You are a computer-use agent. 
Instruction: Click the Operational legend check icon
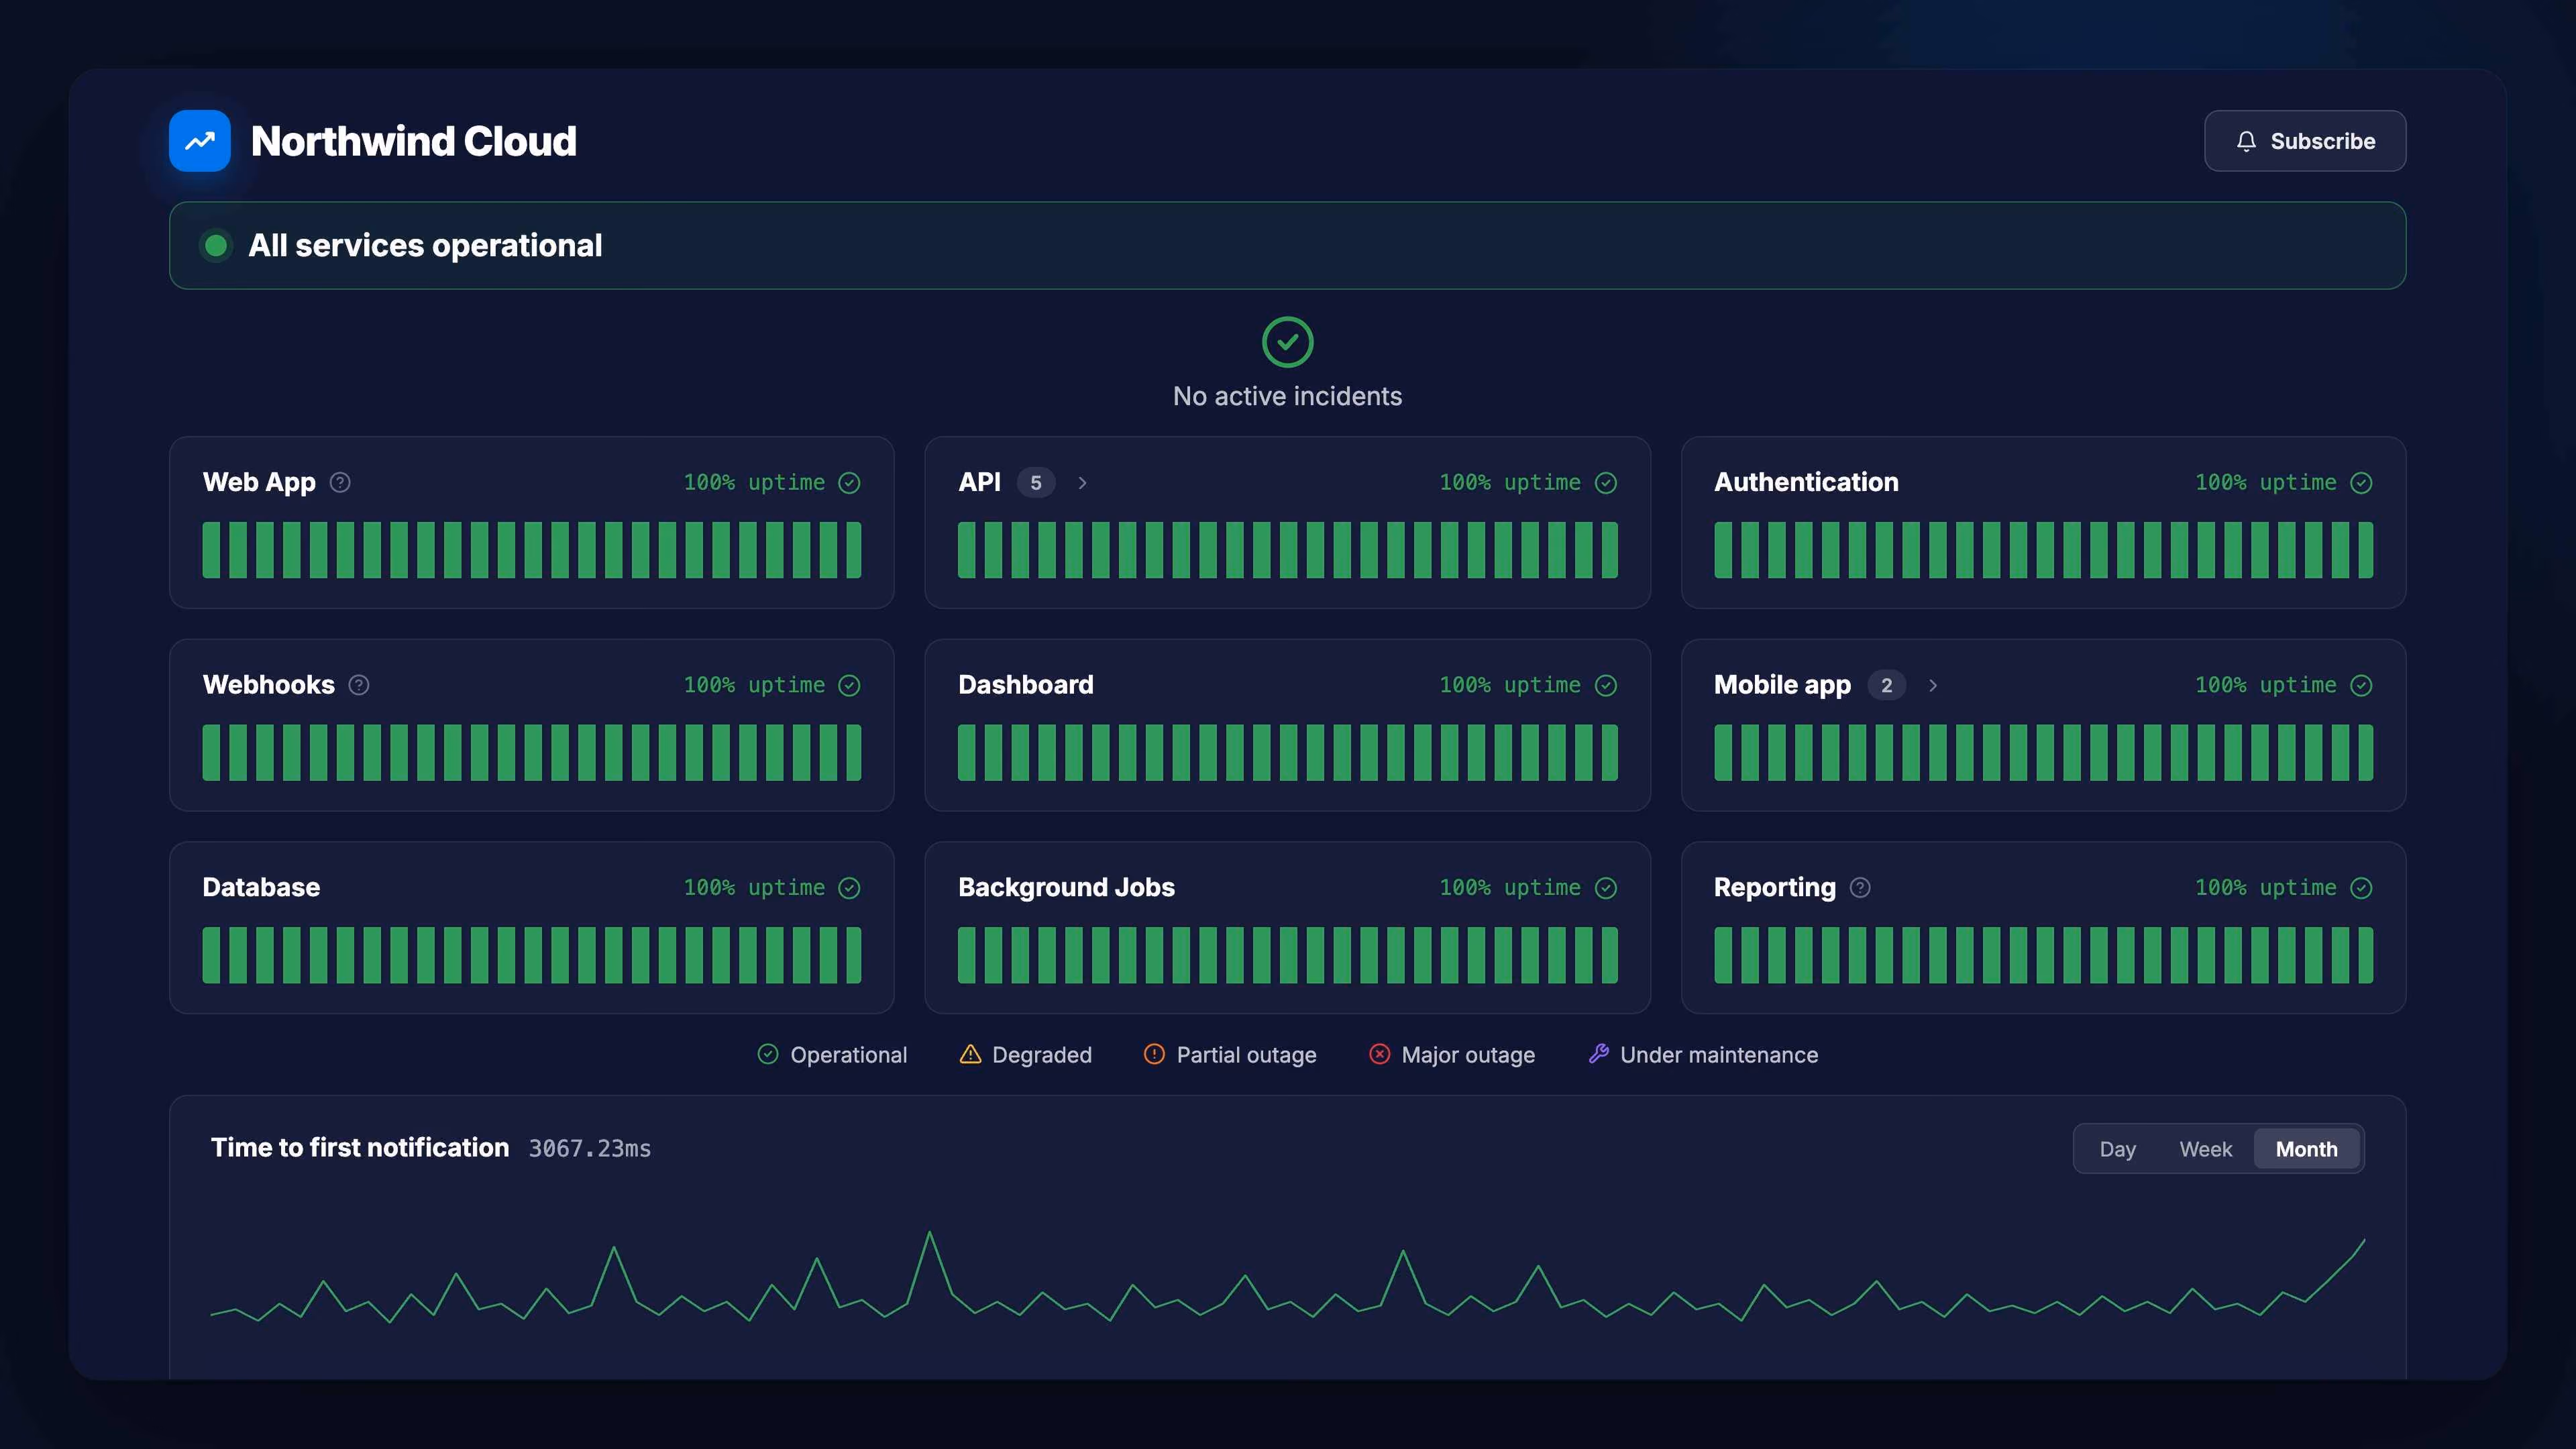click(x=768, y=1054)
